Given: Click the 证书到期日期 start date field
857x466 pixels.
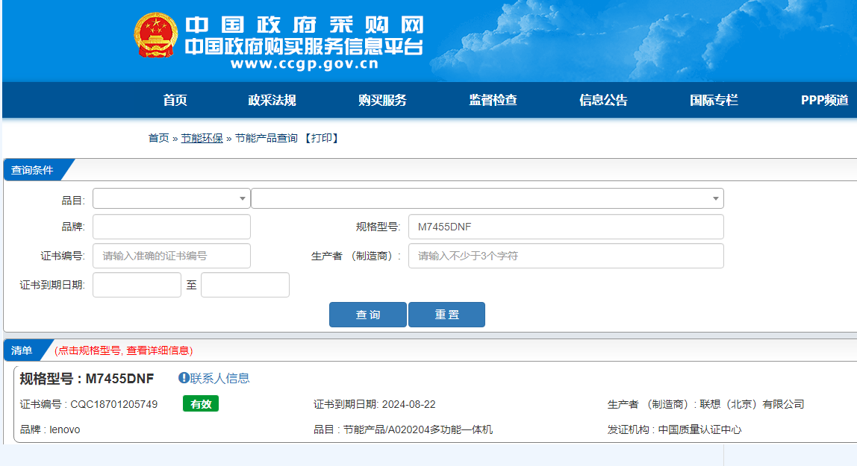Looking at the screenshot, I should coord(137,285).
